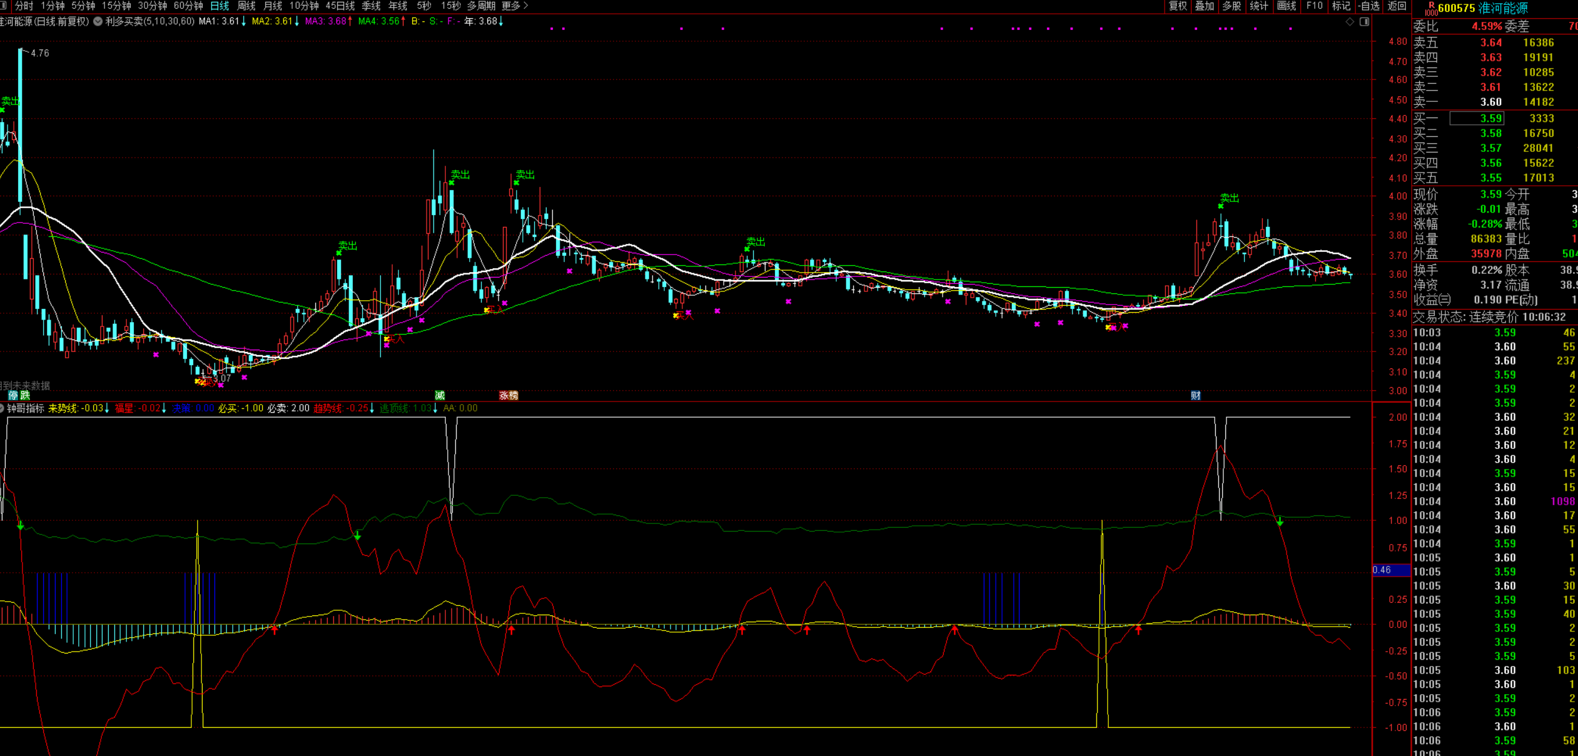Click the 叠加 overlay button
The height and width of the screenshot is (756, 1578).
click(1204, 6)
